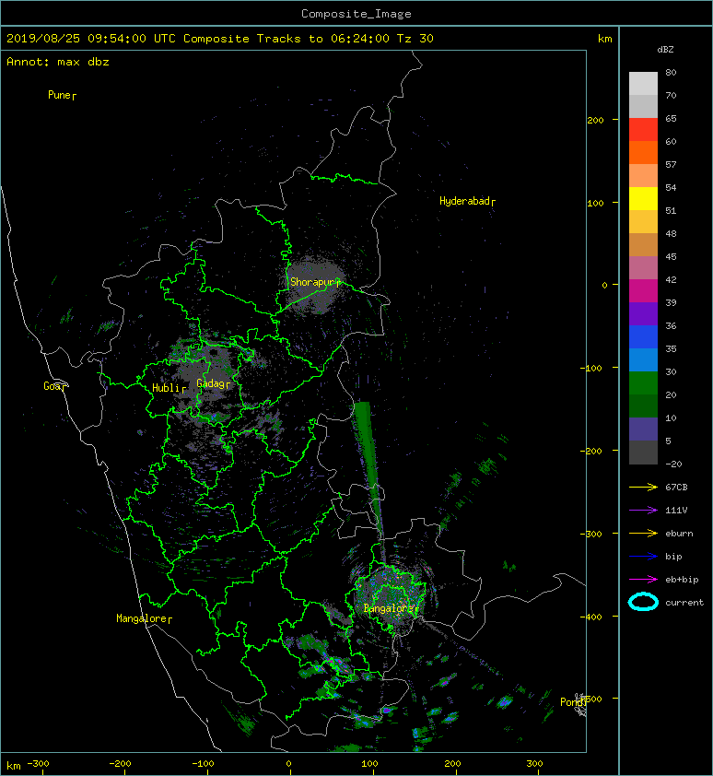Click the magenta eb+bip arrow legend icon

click(643, 579)
